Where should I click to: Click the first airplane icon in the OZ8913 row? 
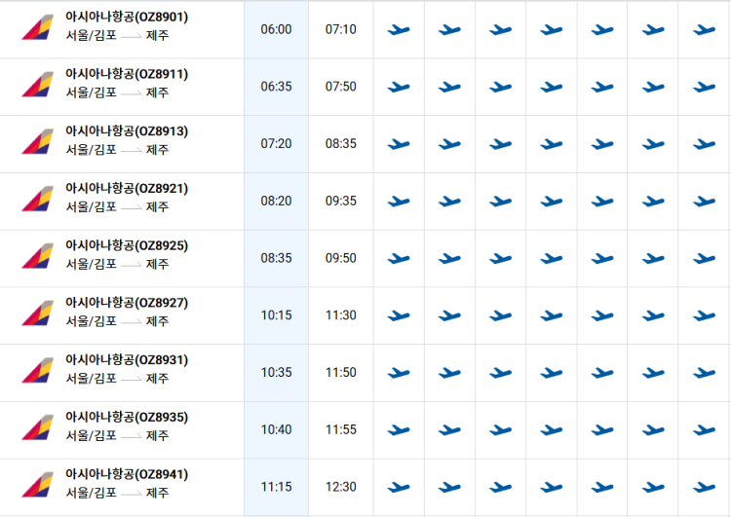399,144
